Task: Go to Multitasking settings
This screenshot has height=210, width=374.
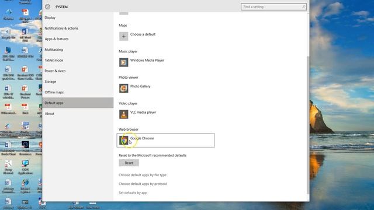Action: point(54,50)
